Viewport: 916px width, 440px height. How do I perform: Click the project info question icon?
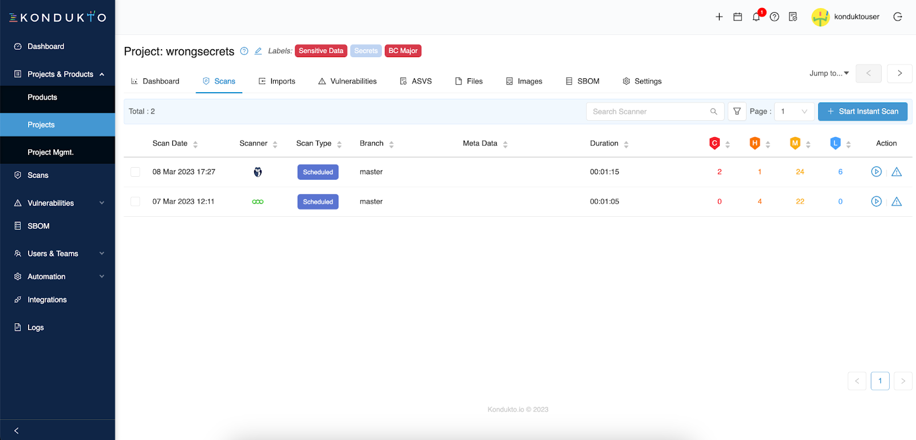pyautogui.click(x=244, y=51)
